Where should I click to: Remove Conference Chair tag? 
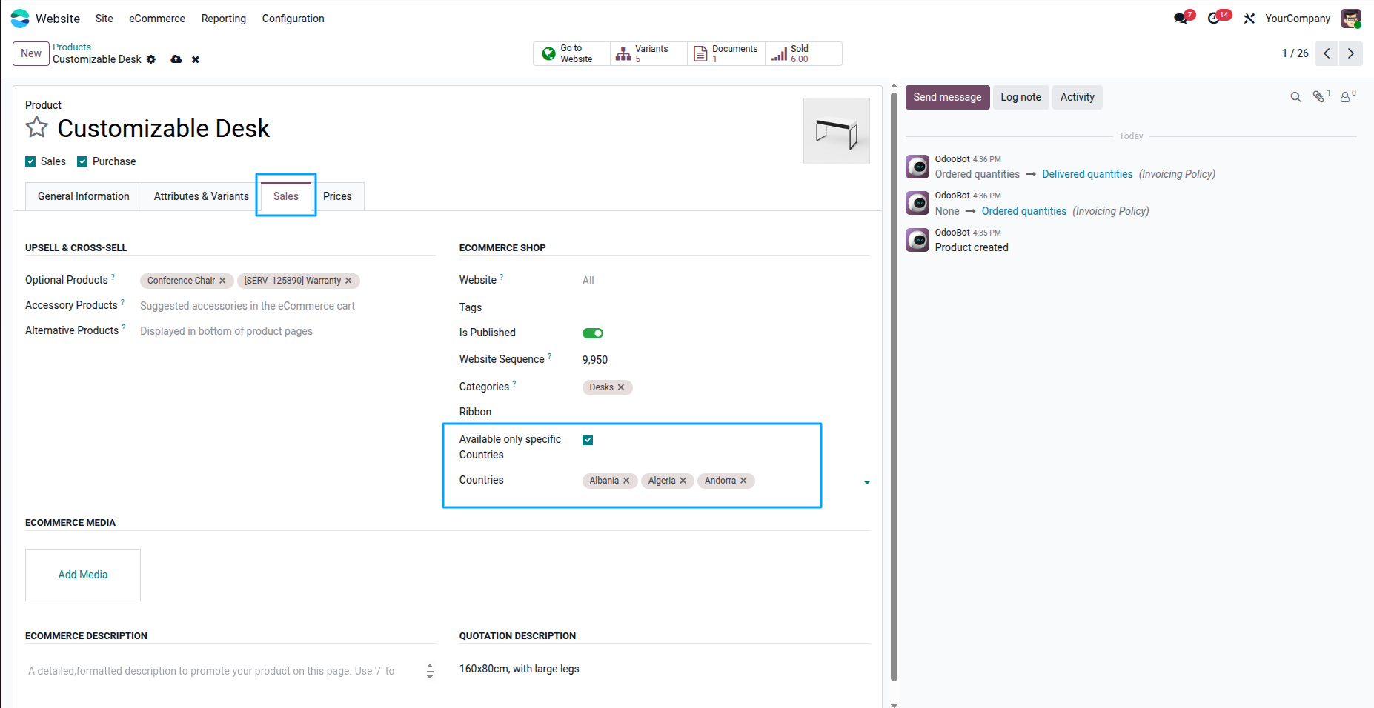tap(222, 281)
